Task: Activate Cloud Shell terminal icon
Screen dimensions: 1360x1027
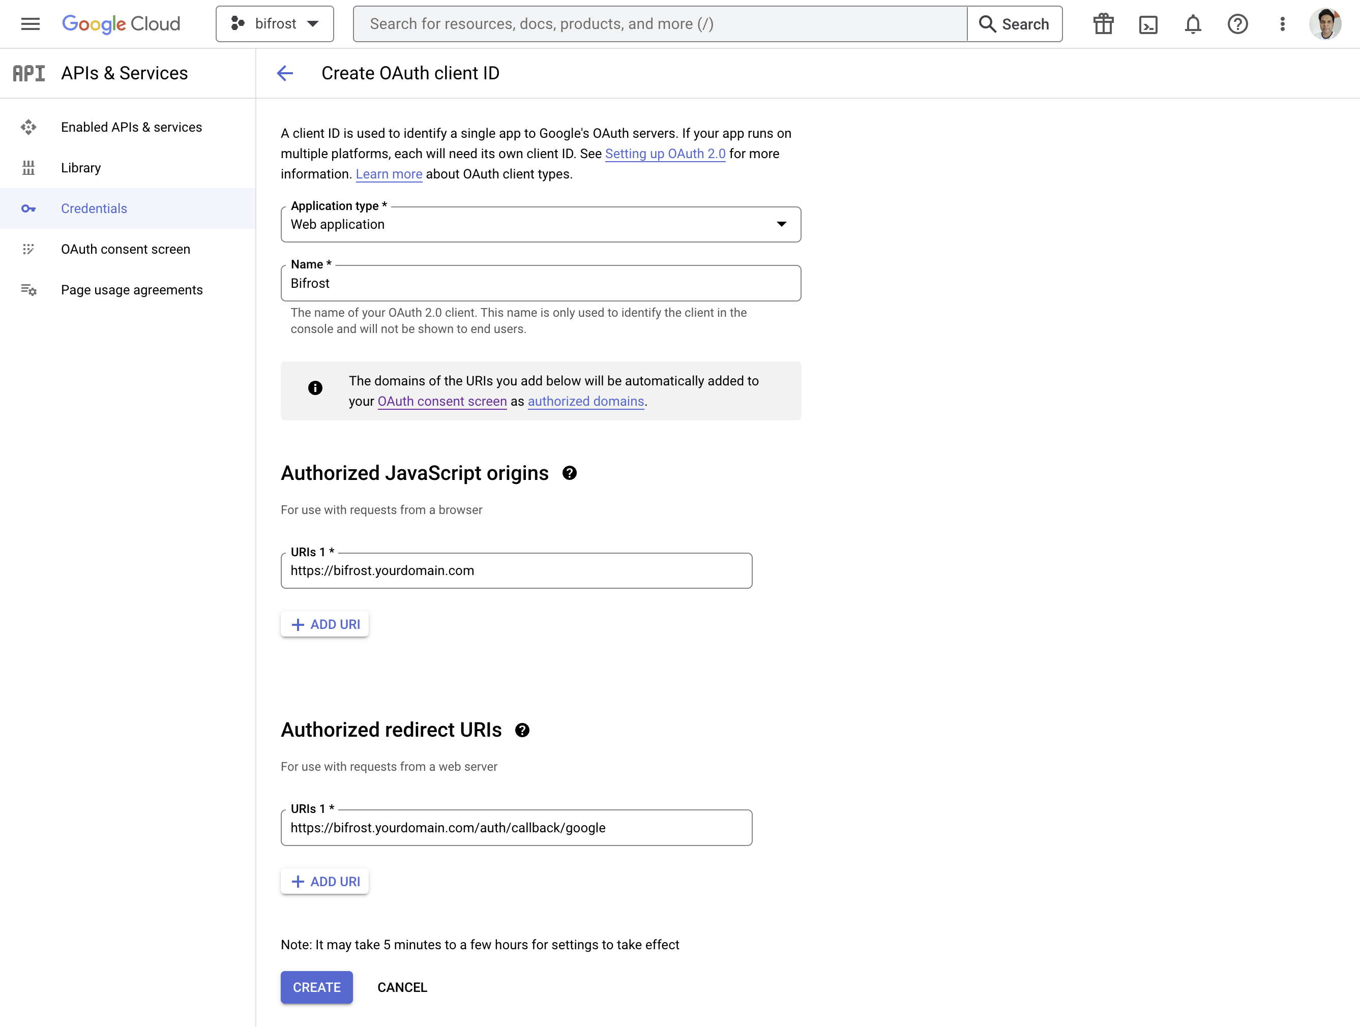Action: [1148, 24]
